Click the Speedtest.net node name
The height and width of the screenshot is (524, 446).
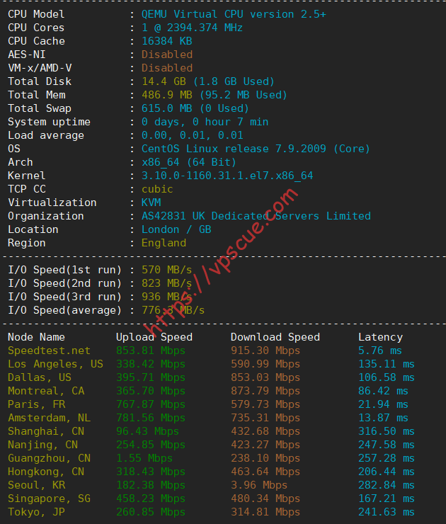[49, 351]
